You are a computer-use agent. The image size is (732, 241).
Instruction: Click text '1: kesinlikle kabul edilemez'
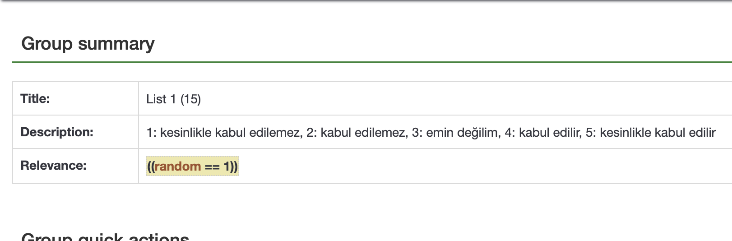tap(224, 133)
